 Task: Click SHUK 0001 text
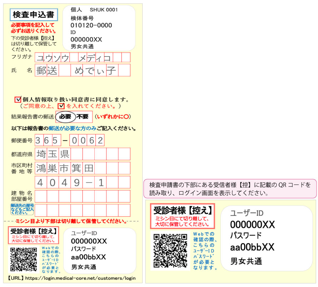[x=104, y=10]
